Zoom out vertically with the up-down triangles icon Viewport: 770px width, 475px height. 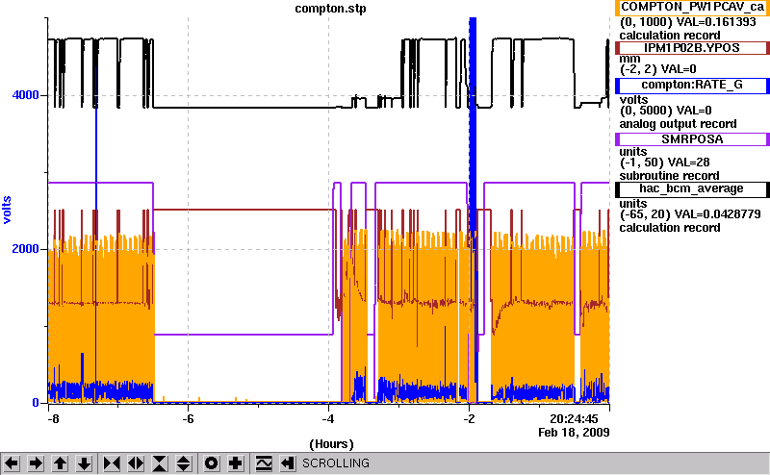[183, 463]
